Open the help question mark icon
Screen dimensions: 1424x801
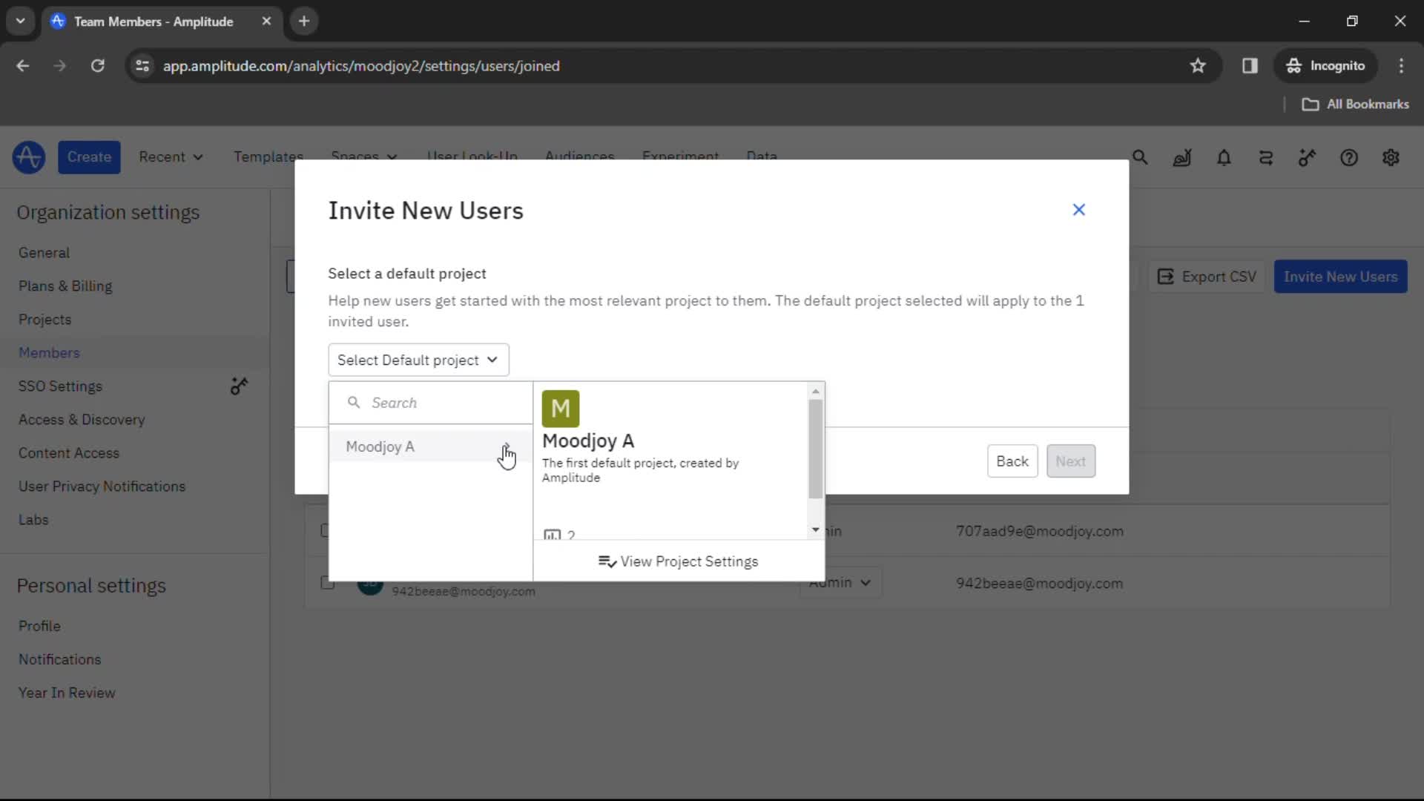[x=1349, y=157]
